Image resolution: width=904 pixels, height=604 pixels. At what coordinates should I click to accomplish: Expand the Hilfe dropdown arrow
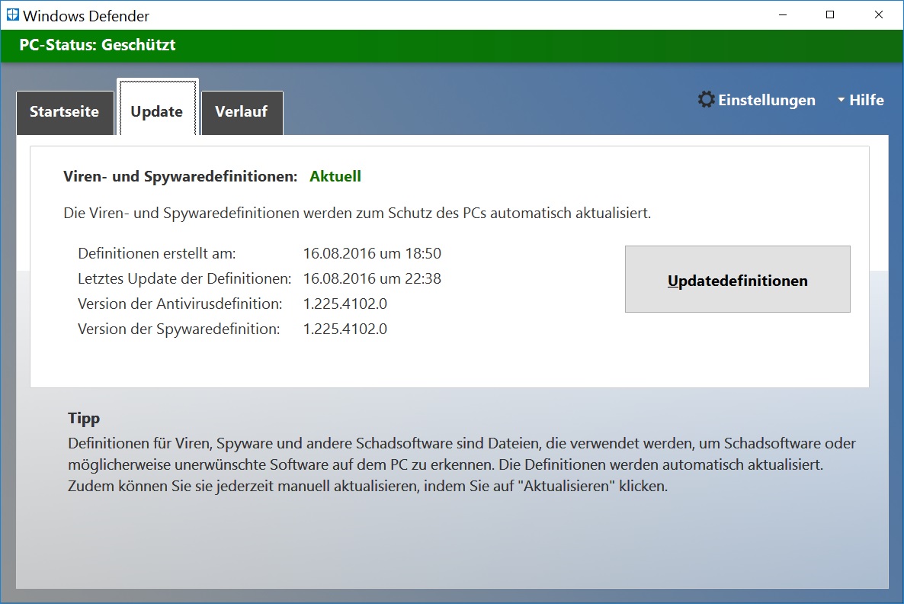(x=841, y=100)
